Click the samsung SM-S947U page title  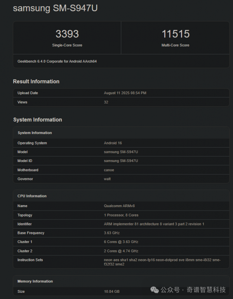pos(55,8)
